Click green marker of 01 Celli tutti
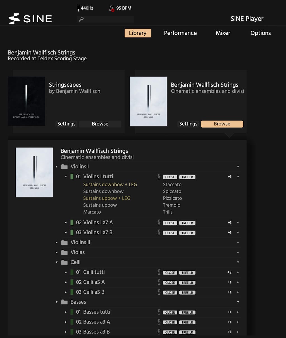Viewport: 286px width, 338px height. [x=72, y=272]
